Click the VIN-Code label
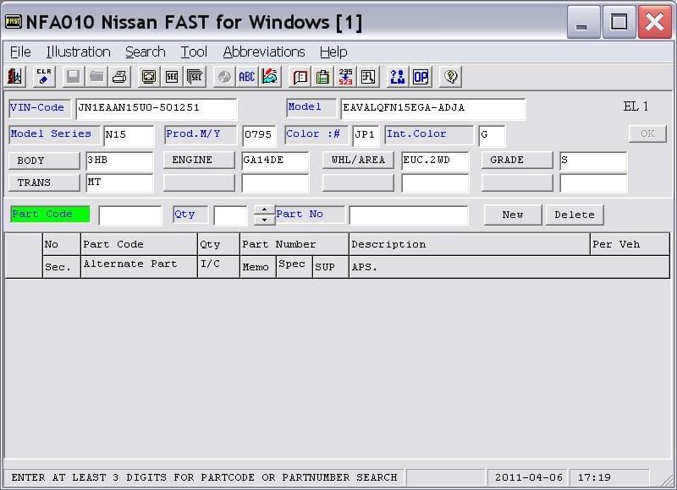Viewport: 677px width, 490px height. coord(39,108)
